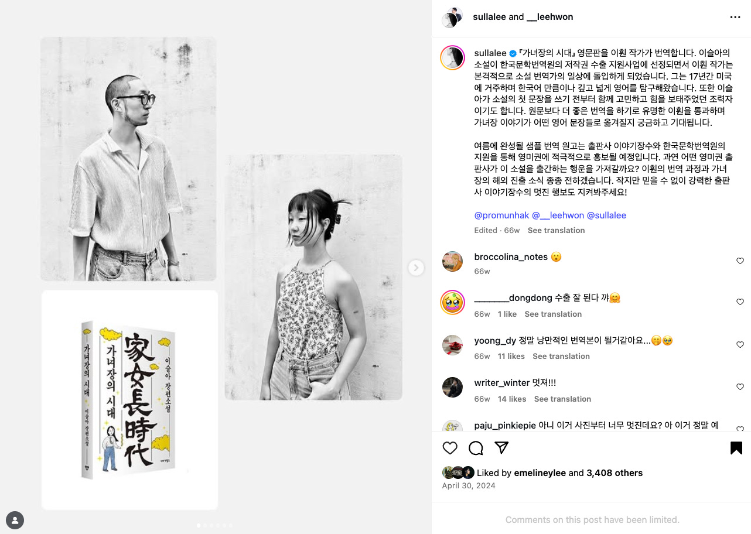
Task: Like the post with heart icon
Action: [x=450, y=448]
